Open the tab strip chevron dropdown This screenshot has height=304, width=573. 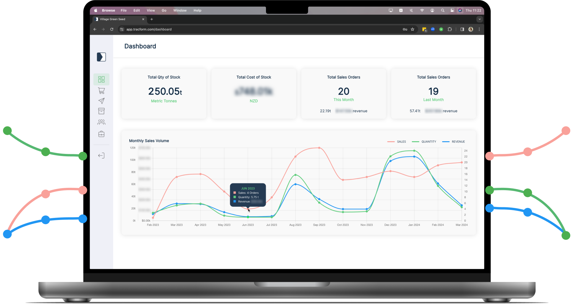point(479,19)
